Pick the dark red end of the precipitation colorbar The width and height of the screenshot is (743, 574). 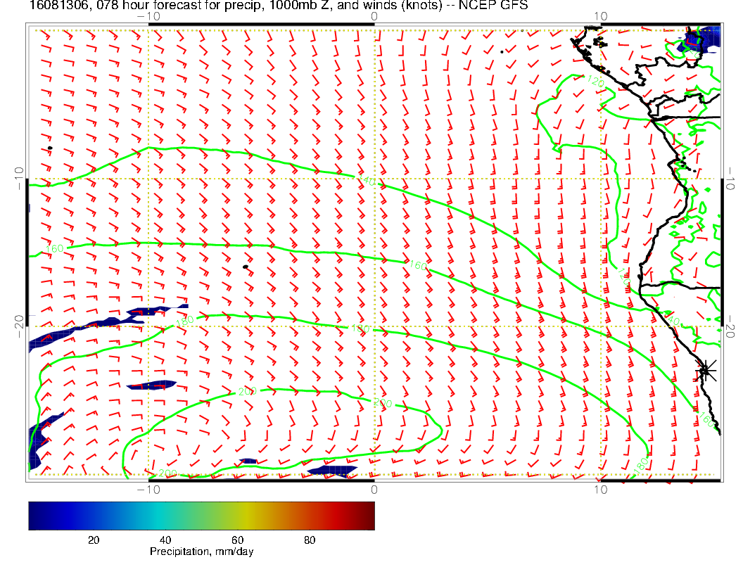pyautogui.click(x=367, y=516)
